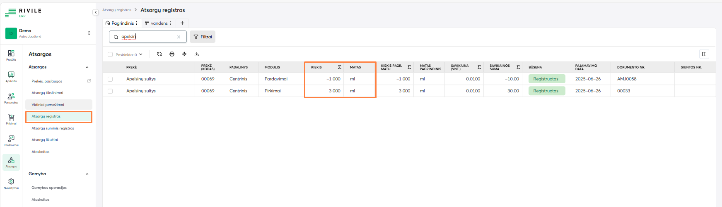Image resolution: width=722 pixels, height=207 pixels.
Task: Click the Filtrai button
Action: [203, 37]
